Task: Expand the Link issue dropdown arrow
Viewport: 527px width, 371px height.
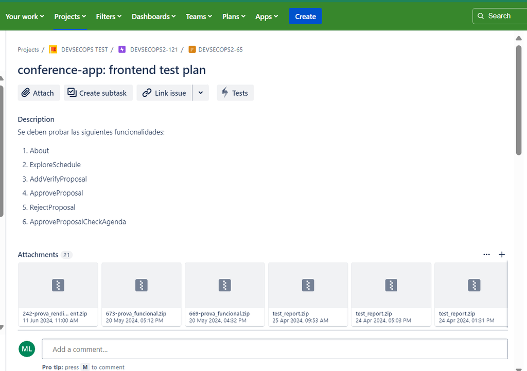Action: pyautogui.click(x=201, y=93)
